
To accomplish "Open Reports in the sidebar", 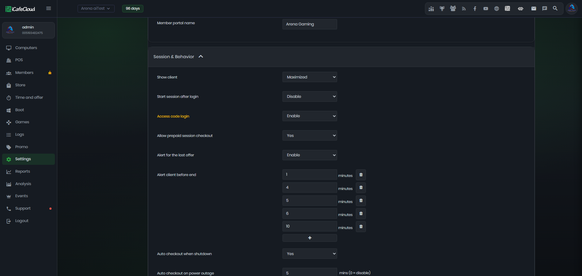I will coord(28,171).
